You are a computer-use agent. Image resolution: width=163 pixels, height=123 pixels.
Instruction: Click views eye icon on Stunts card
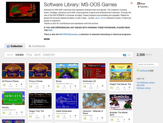[64, 86]
